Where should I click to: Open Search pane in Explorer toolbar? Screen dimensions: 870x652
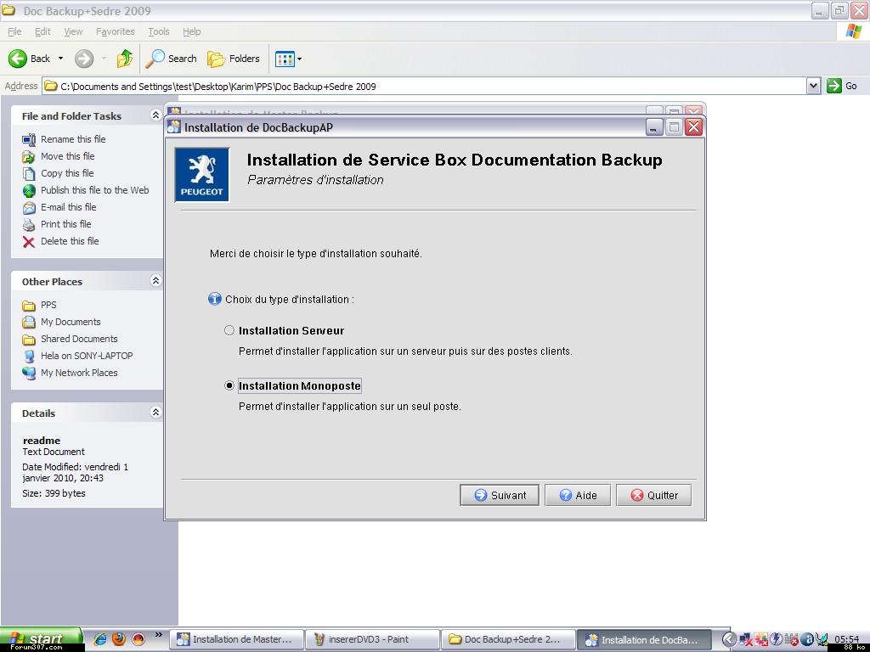click(x=171, y=59)
